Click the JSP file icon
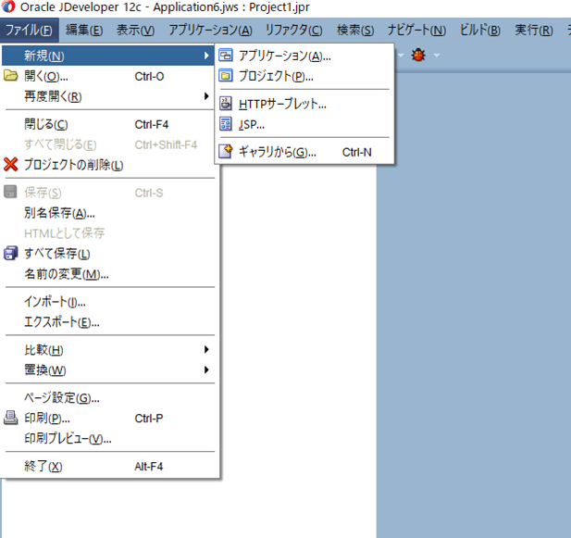Screen dimensions: 571x538 [226, 123]
